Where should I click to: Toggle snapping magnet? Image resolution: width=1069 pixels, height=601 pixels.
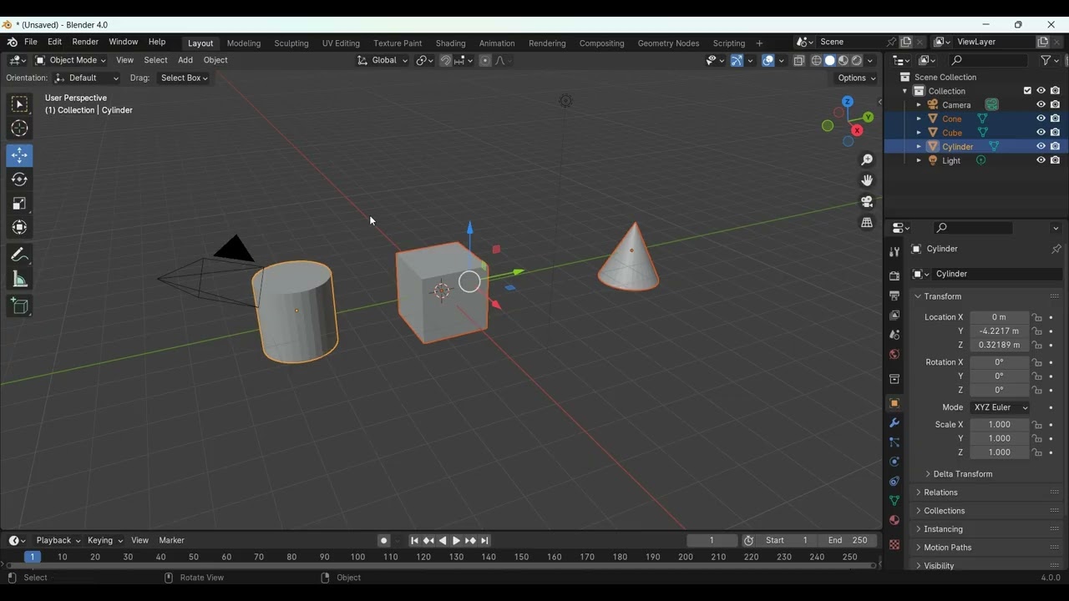tap(445, 60)
